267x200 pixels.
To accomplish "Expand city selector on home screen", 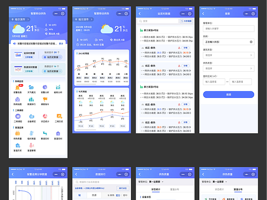I will (20, 19).
